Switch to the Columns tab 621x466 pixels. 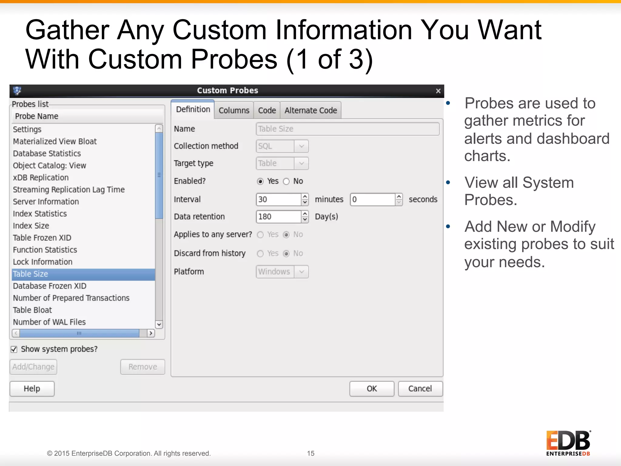[x=234, y=110]
